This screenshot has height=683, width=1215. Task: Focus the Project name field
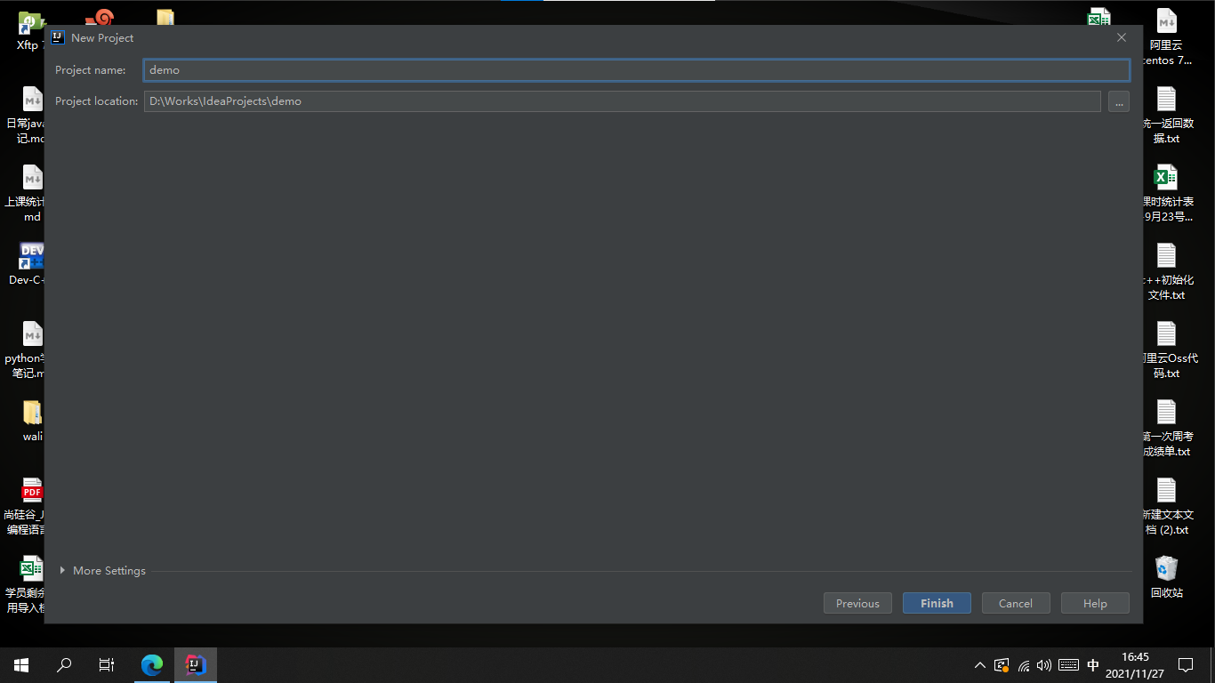(636, 69)
